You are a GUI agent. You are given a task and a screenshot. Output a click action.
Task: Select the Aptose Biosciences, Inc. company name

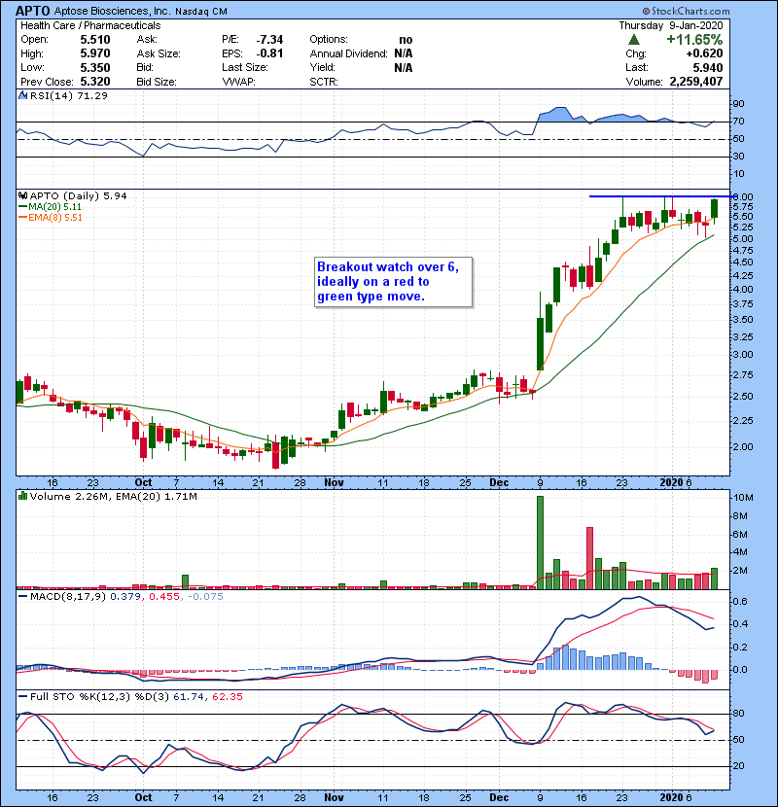[112, 11]
